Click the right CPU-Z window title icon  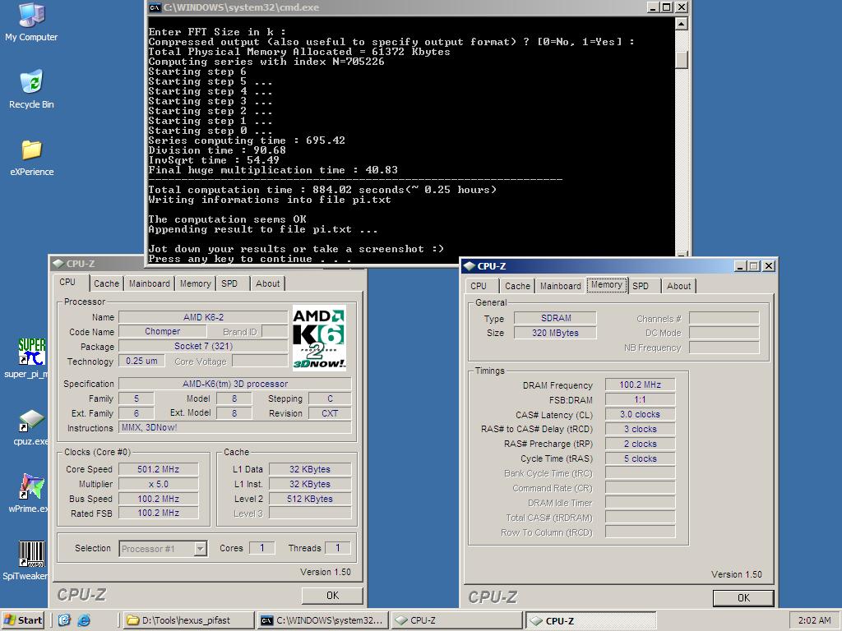[469, 266]
